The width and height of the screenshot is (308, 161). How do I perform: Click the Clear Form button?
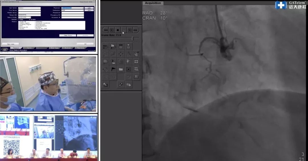[x=68, y=36]
